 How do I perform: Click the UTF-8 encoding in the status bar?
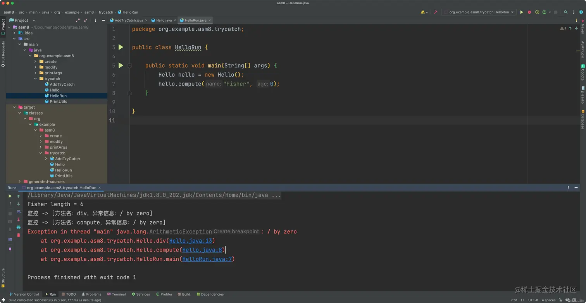(x=533, y=300)
